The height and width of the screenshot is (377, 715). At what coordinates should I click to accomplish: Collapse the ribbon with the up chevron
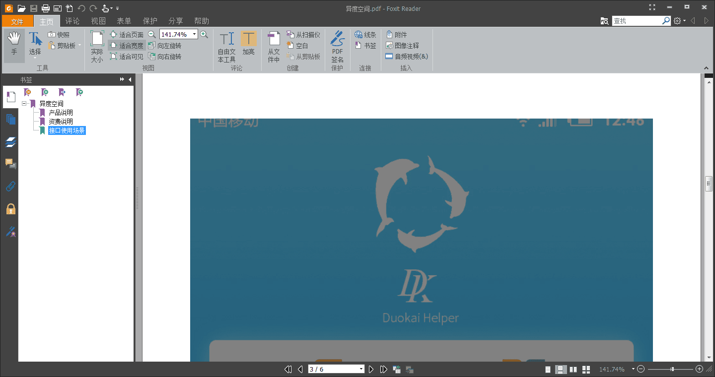[707, 68]
